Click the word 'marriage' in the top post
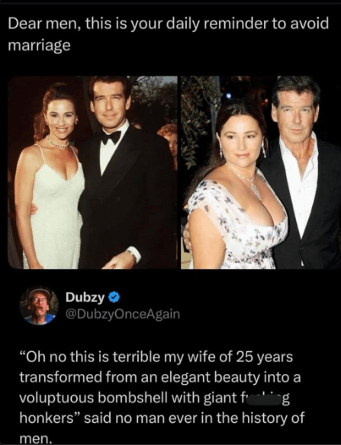This screenshot has height=445, width=341. pyautogui.click(x=39, y=46)
